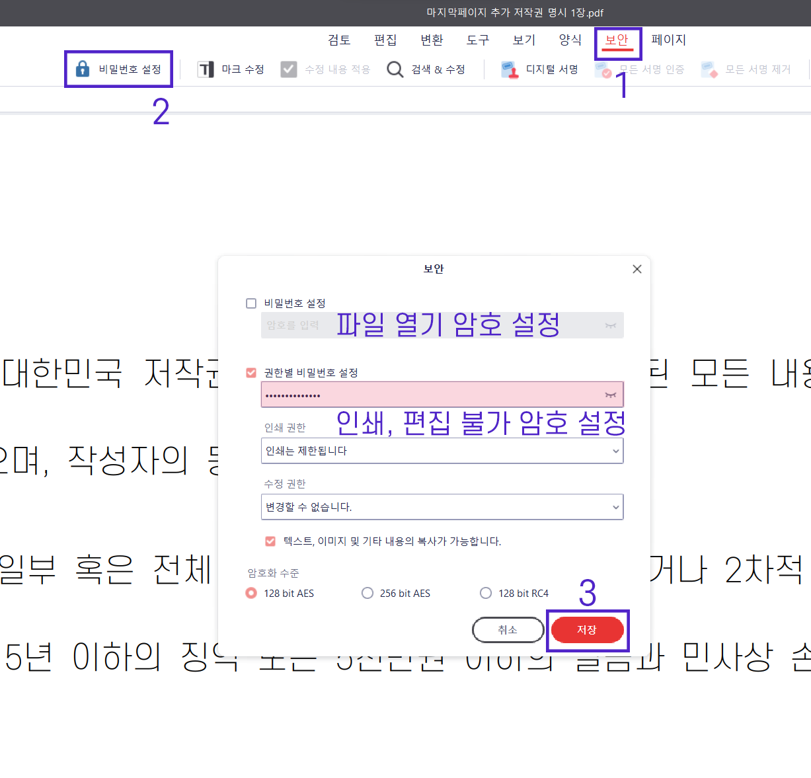Select 128 bit RC4 encryption
The image size is (811, 778).
click(x=486, y=593)
